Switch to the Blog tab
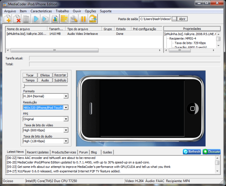This screenshot has width=226, height=186. 94,152
